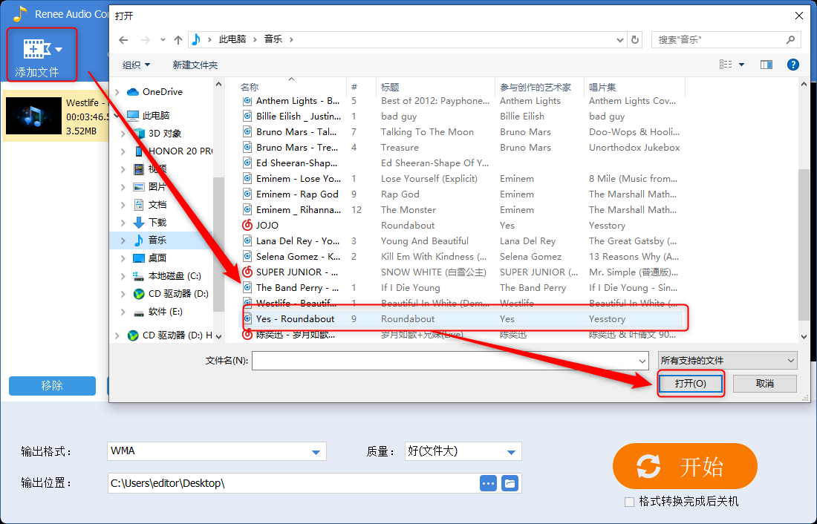Click the orange 开始 (Start) button
817x524 pixels.
coord(685,466)
